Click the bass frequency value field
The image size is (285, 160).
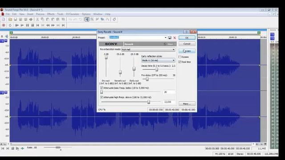(x=169, y=92)
